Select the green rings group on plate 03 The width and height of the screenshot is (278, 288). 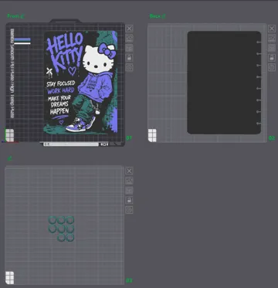pyautogui.click(x=61, y=229)
